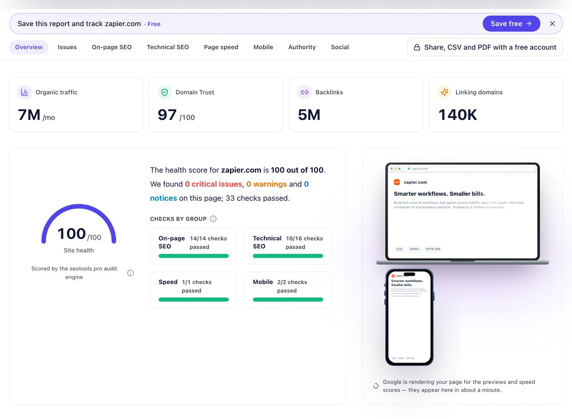
Task: Click the Backlinks chain link icon
Action: [x=304, y=92]
